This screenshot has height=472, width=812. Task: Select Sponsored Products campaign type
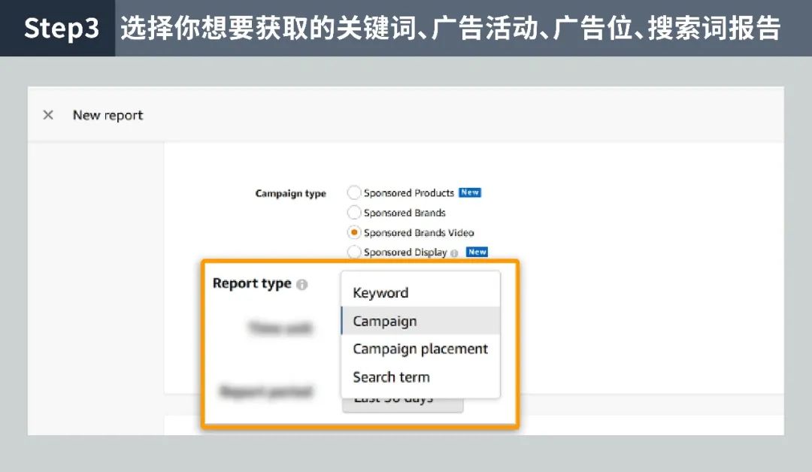pyautogui.click(x=354, y=192)
